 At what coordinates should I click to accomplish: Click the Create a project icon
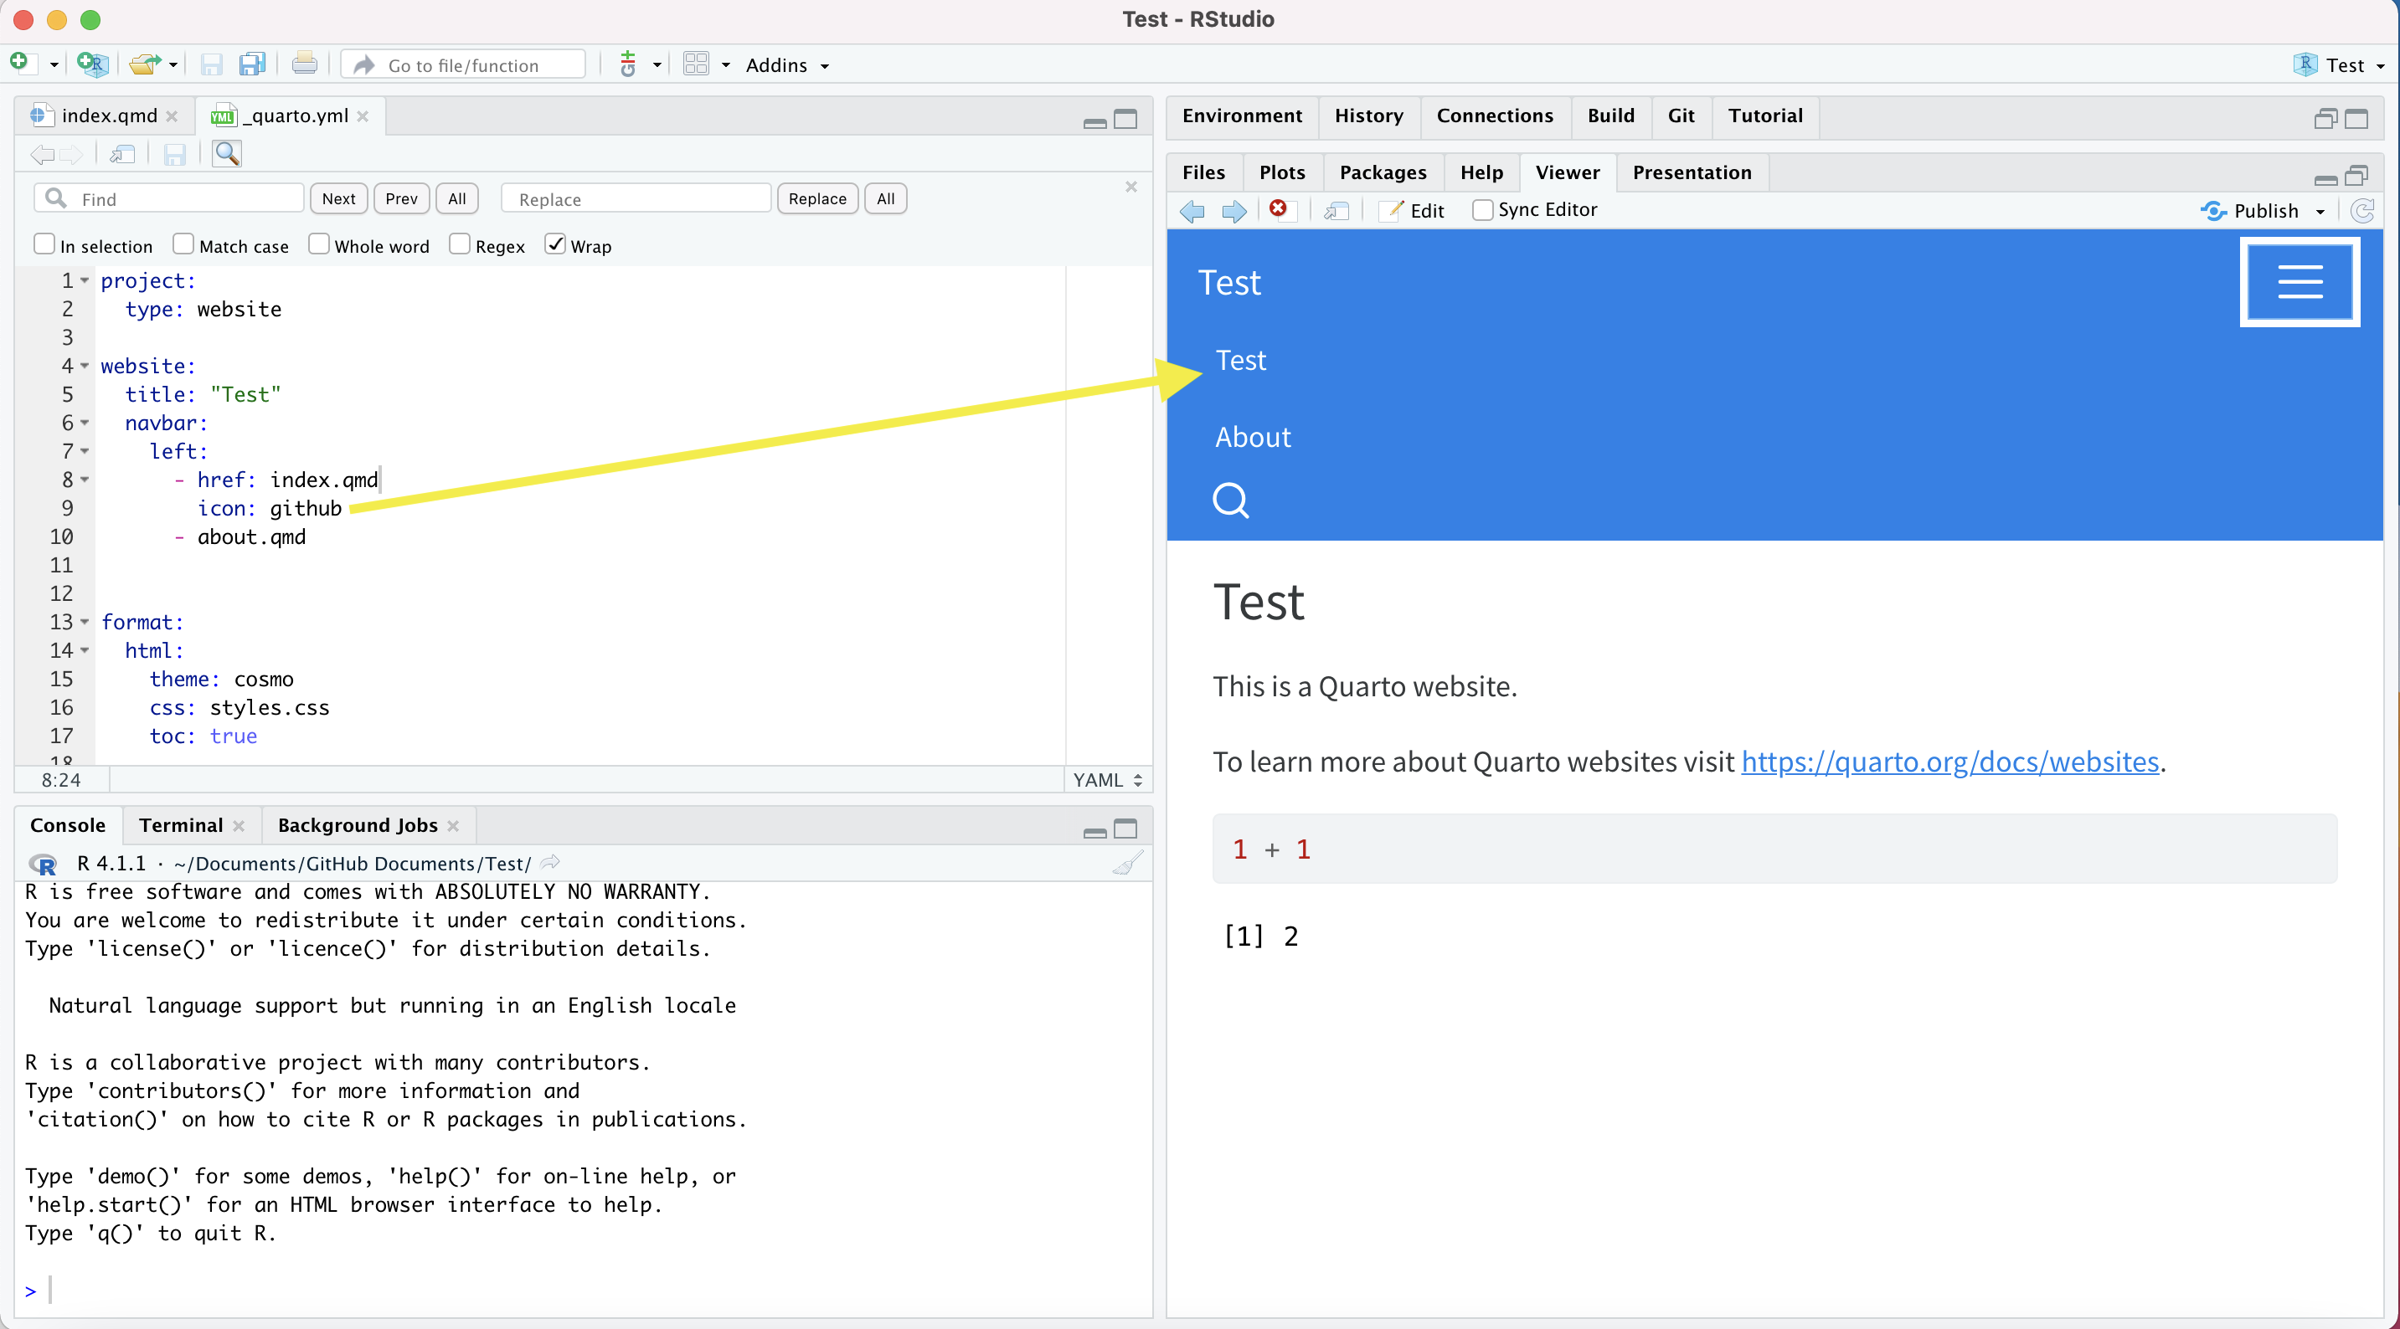coord(91,64)
